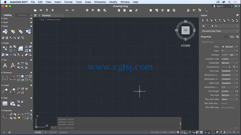
Task: Expand the Draw tool group
Action: click(x=2, y=18)
